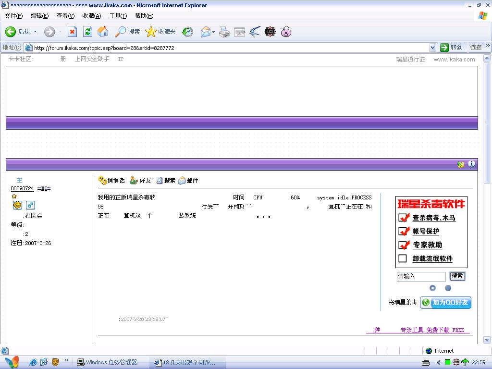Open the History clock icon
This screenshot has width=492, height=369.
[188, 32]
